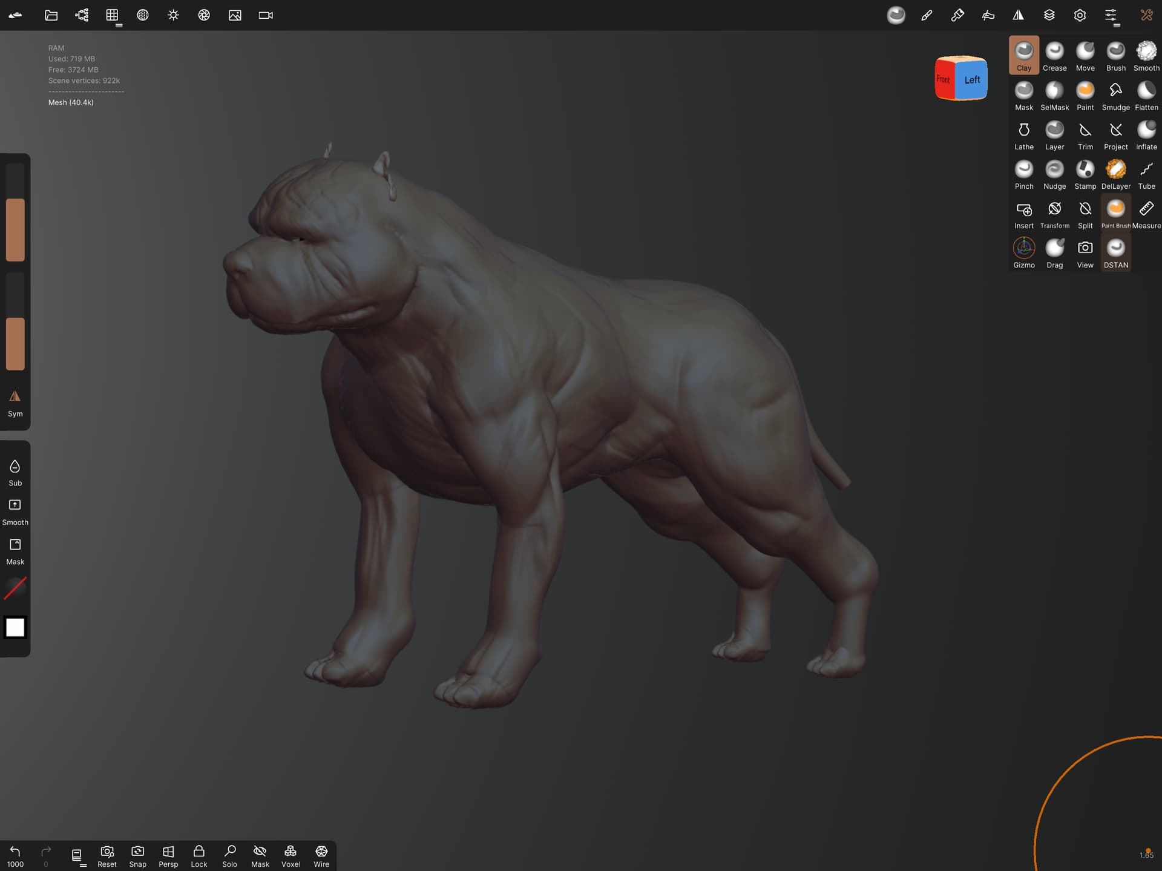Enable Lock camera option
Viewport: 1162px width, 871px height.
click(199, 856)
